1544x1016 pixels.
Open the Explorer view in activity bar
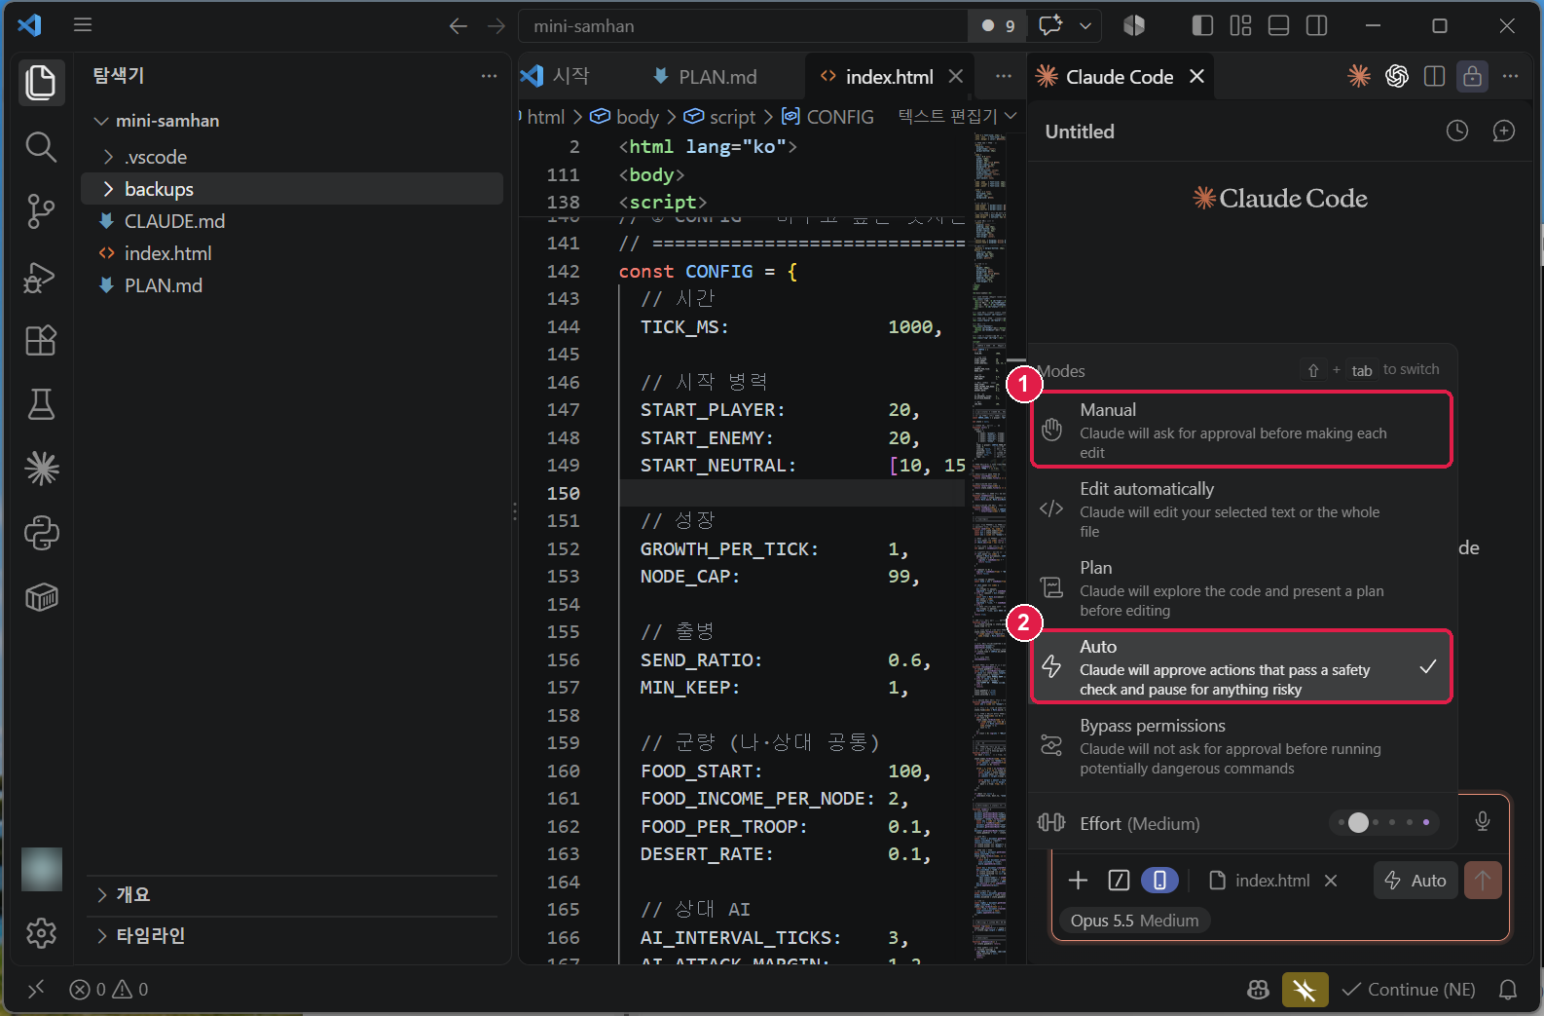click(x=41, y=82)
